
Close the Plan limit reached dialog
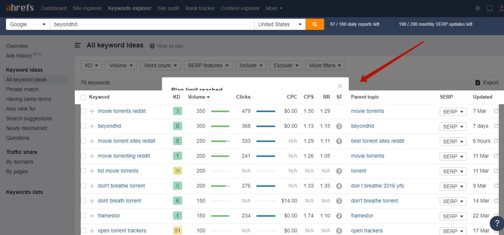pyautogui.click(x=340, y=86)
